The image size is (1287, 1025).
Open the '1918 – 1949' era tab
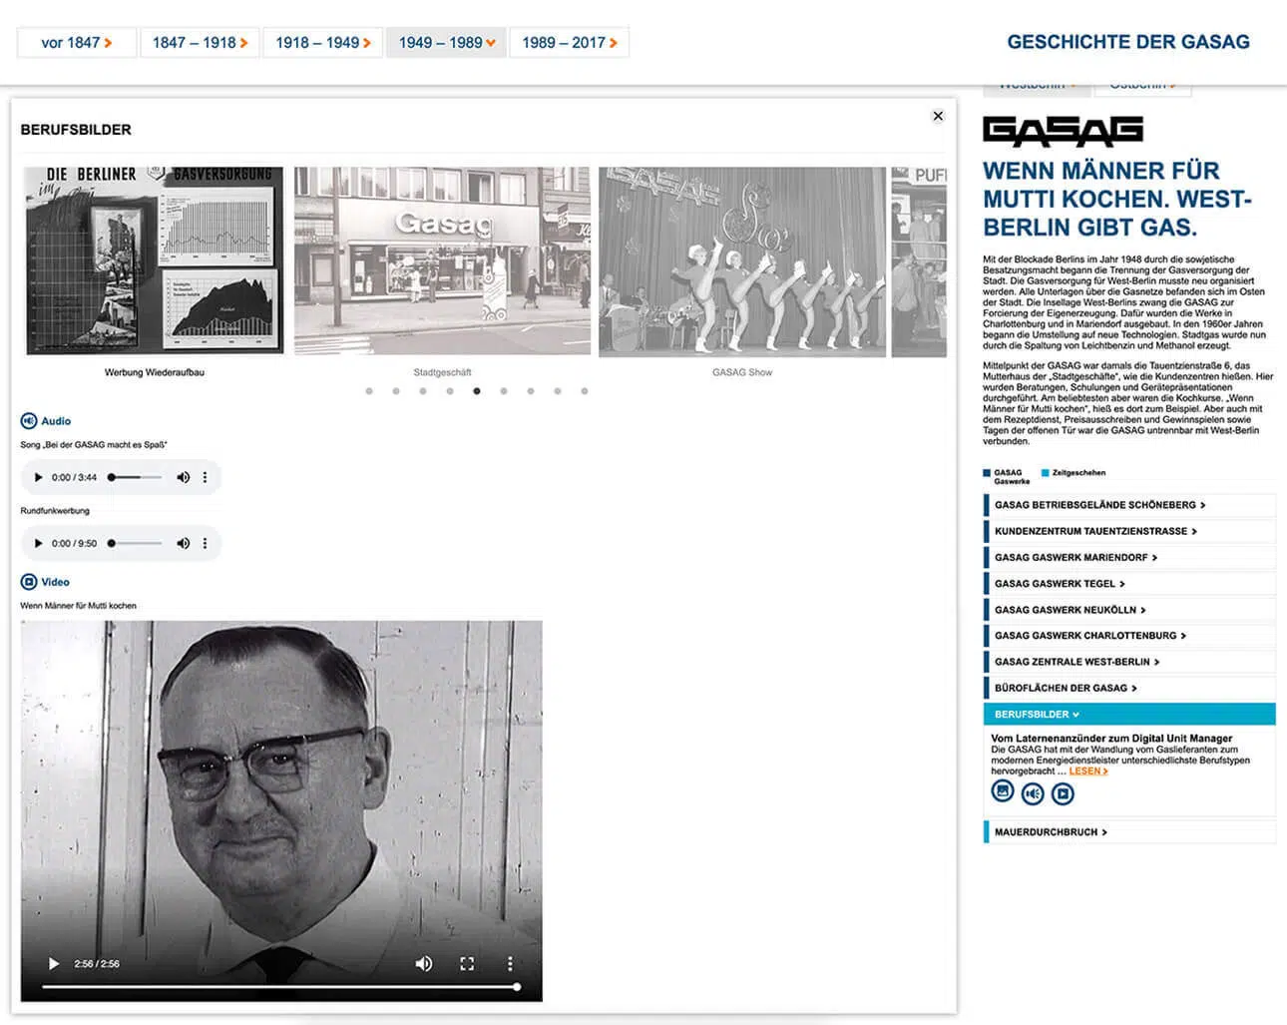(323, 43)
